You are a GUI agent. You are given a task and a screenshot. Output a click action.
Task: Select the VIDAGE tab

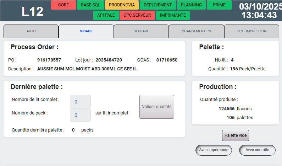coord(86,31)
